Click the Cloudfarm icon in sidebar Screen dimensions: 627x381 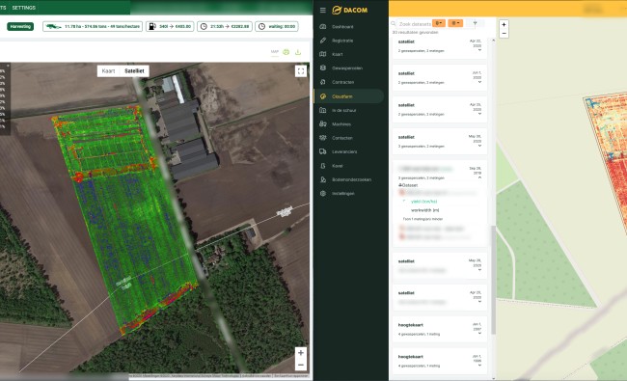323,96
